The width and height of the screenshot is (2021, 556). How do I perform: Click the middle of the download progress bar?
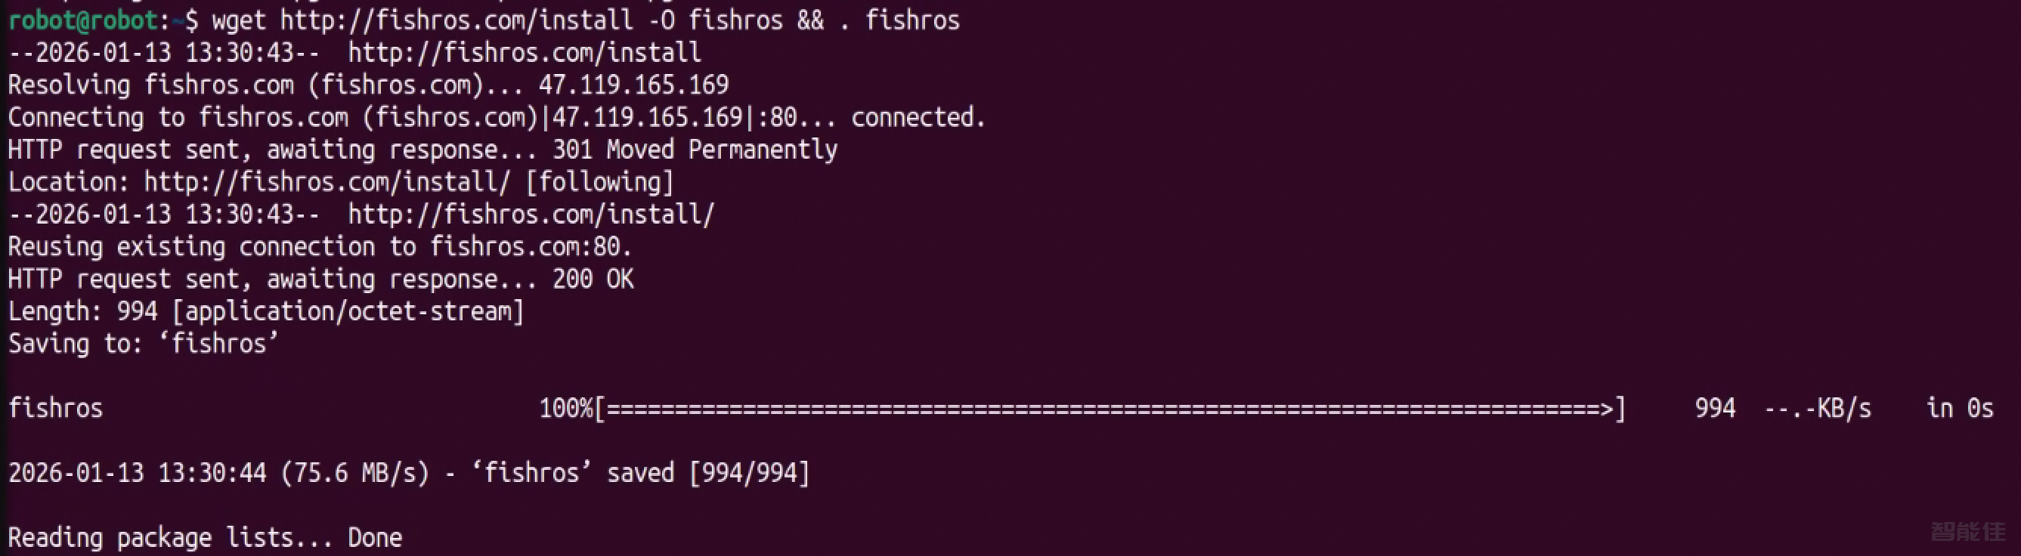click(1110, 409)
